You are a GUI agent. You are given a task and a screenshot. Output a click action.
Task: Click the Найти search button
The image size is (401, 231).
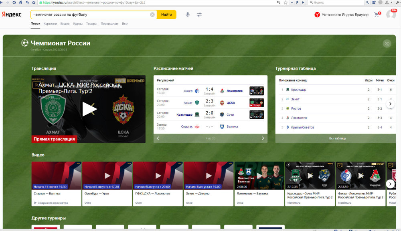coord(166,14)
